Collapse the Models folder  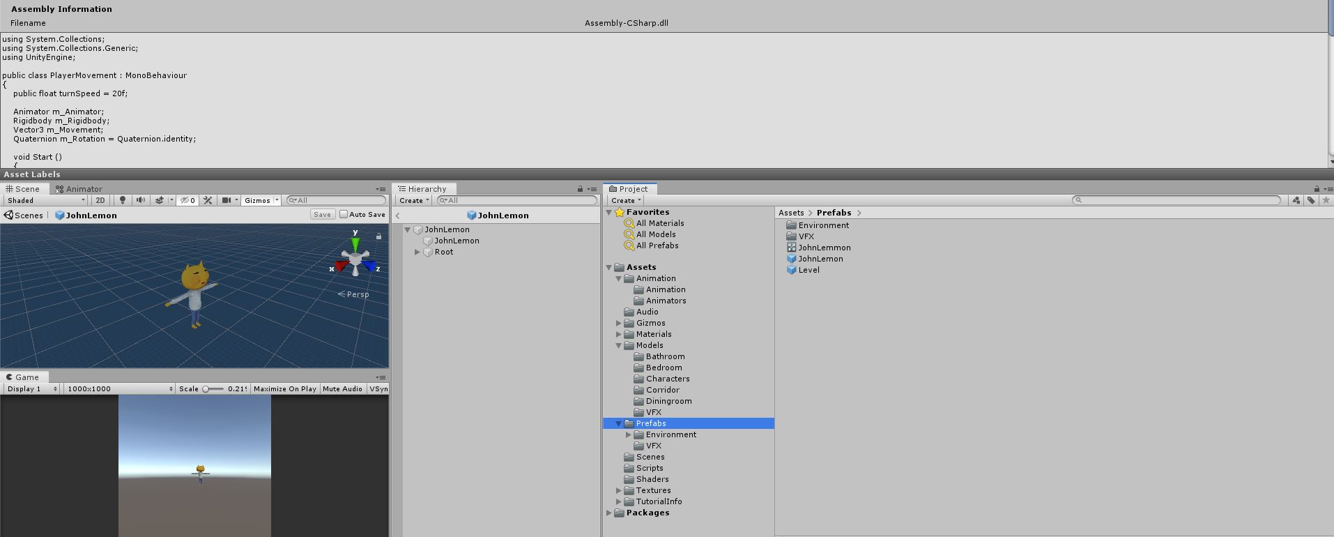click(x=618, y=345)
